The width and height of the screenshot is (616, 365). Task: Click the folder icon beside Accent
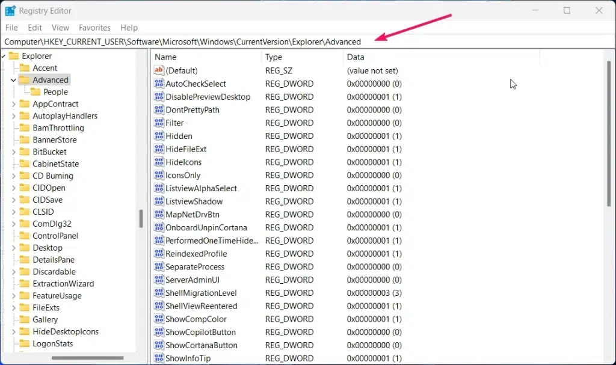click(24, 67)
